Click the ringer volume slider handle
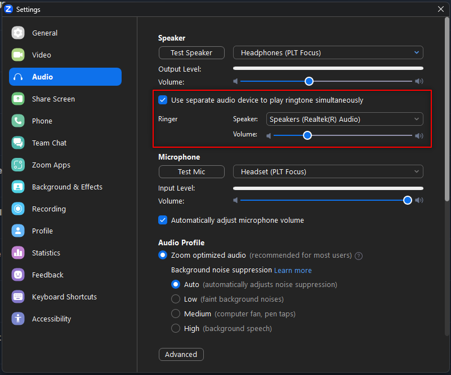 [x=307, y=135]
